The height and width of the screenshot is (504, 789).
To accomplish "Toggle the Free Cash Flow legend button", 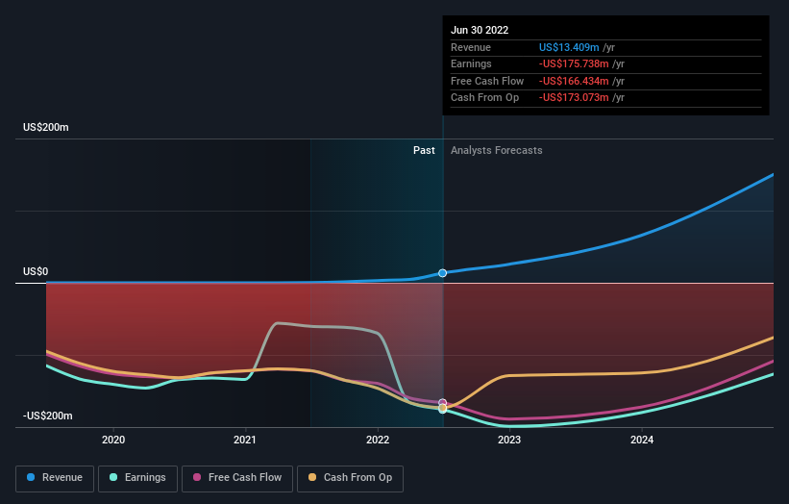I will pyautogui.click(x=237, y=478).
